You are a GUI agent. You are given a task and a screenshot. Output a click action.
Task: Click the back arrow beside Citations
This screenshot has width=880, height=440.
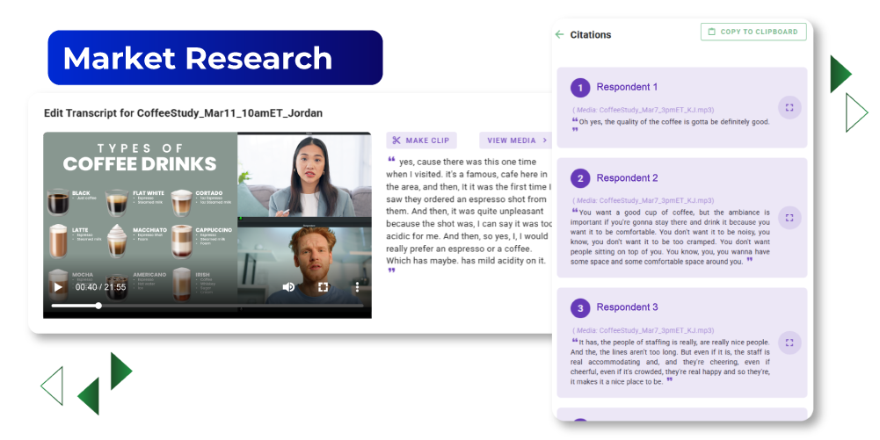[559, 35]
